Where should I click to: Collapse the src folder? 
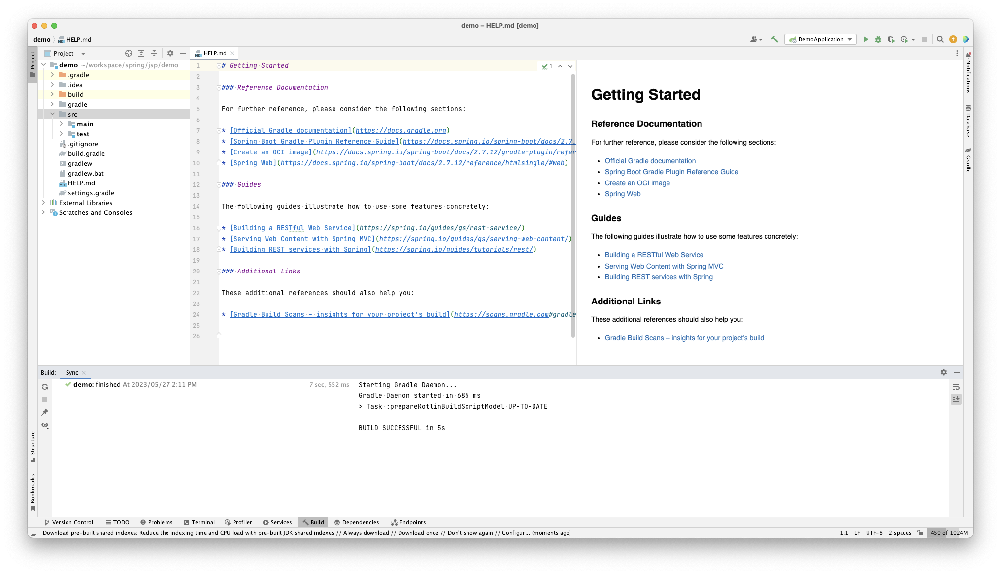(x=52, y=114)
